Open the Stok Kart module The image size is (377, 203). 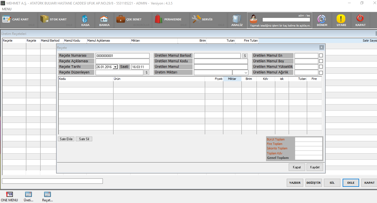pos(54,20)
